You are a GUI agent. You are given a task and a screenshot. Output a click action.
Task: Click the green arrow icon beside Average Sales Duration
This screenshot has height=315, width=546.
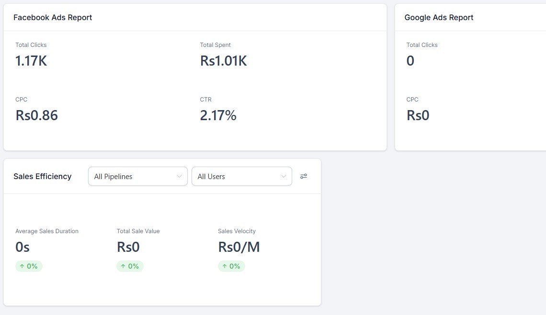click(x=23, y=266)
